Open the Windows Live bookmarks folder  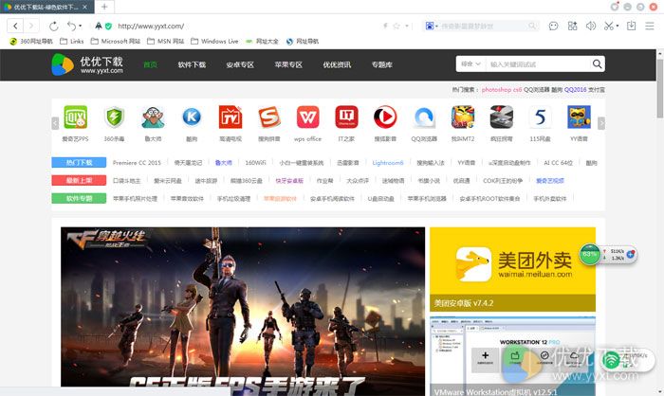tap(214, 41)
